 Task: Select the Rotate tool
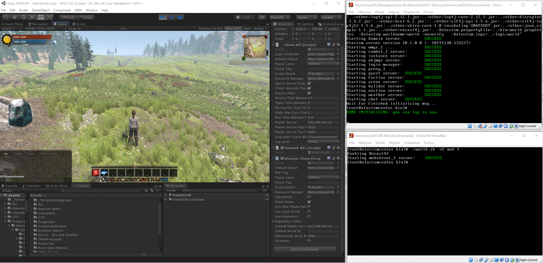click(x=23, y=17)
